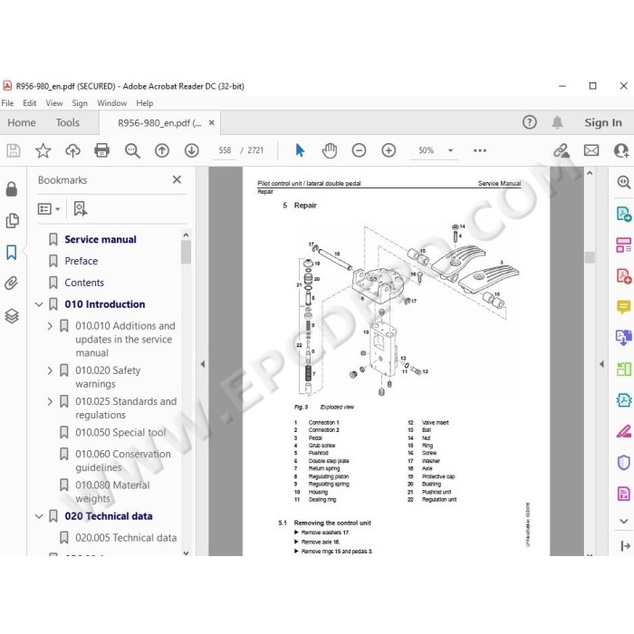The width and height of the screenshot is (634, 634).
Task: Zoom in with the plus button
Action: pyautogui.click(x=389, y=150)
